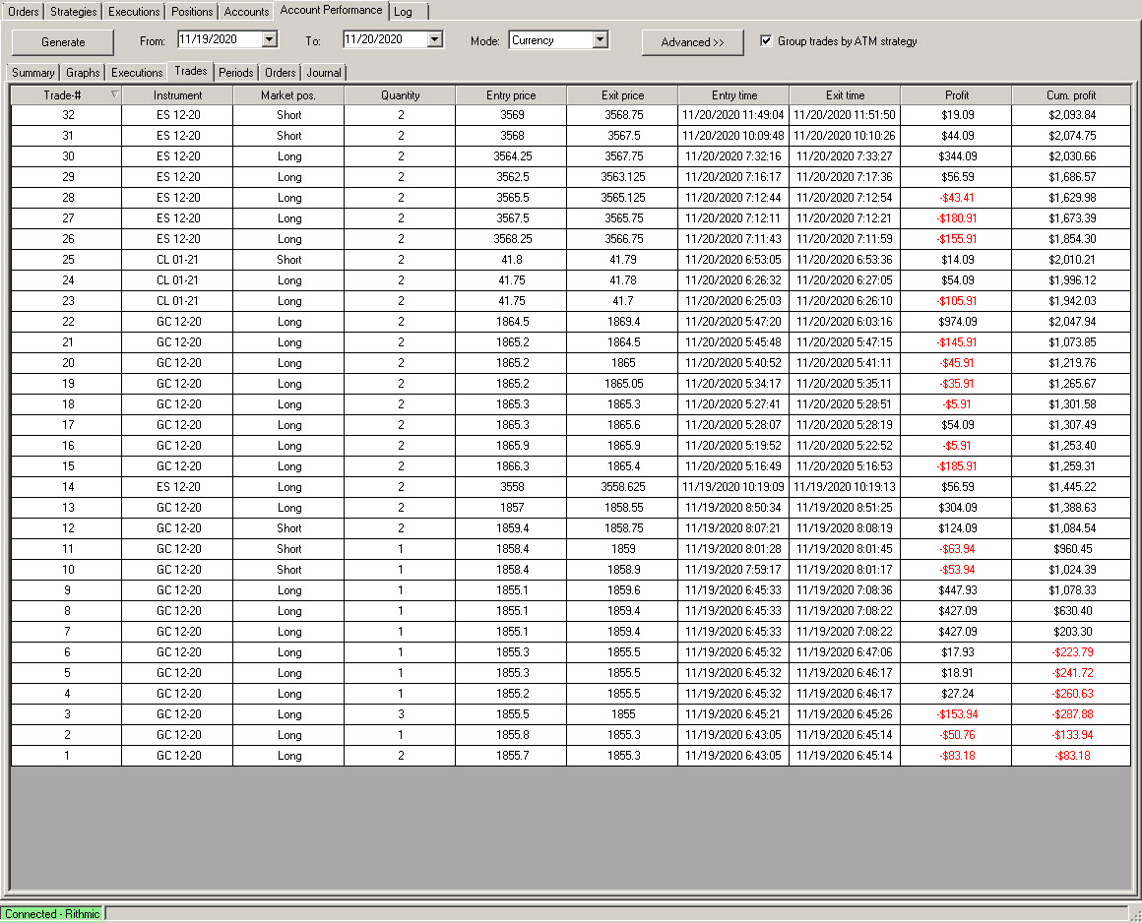Sort by Quantity column header
1142x923 pixels.
coord(400,95)
